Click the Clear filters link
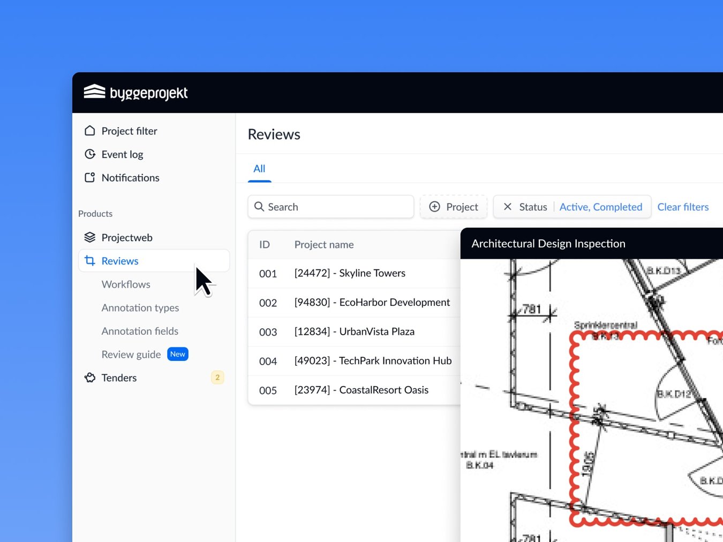This screenshot has width=723, height=542. pos(683,207)
